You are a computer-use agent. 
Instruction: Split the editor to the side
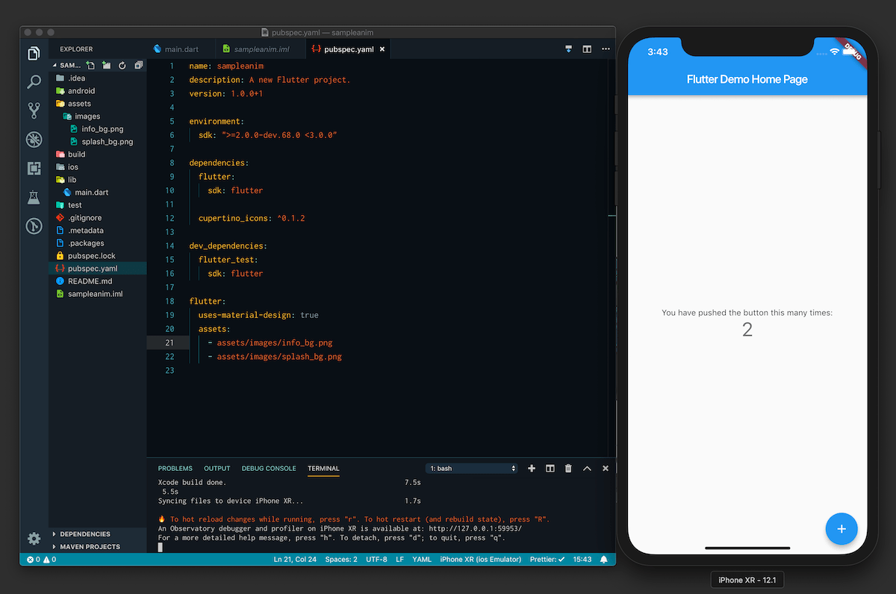click(587, 49)
